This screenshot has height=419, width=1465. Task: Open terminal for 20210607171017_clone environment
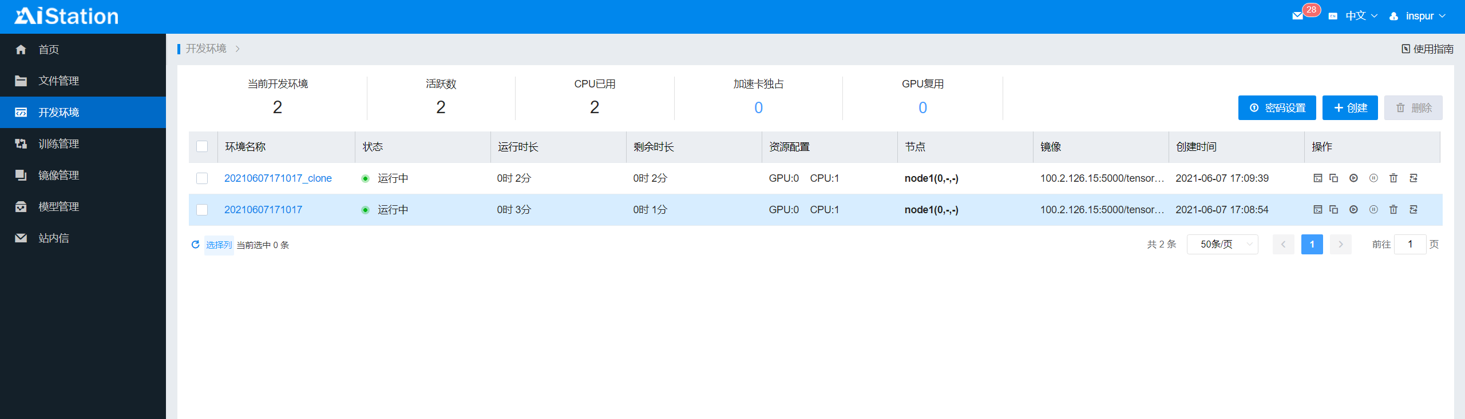click(x=1317, y=178)
